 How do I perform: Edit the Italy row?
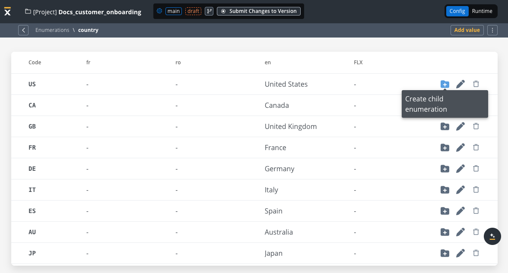coord(460,190)
